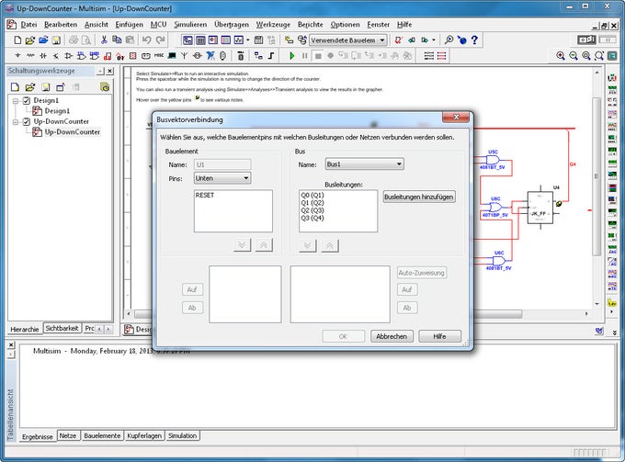Place a transistor component icon
Image resolution: width=625 pixels, height=462 pixels.
coord(56,56)
